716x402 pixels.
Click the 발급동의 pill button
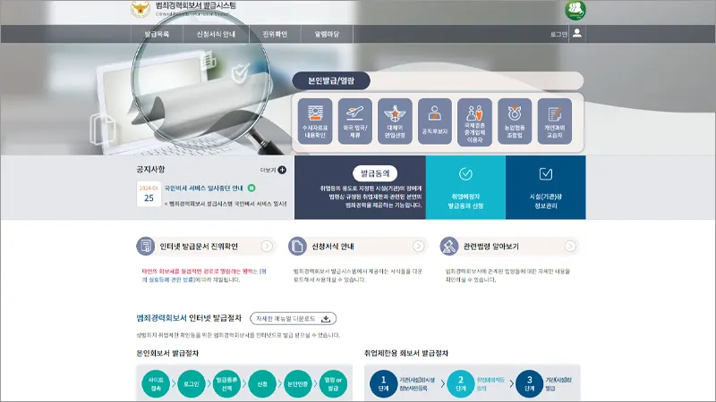[x=375, y=173]
